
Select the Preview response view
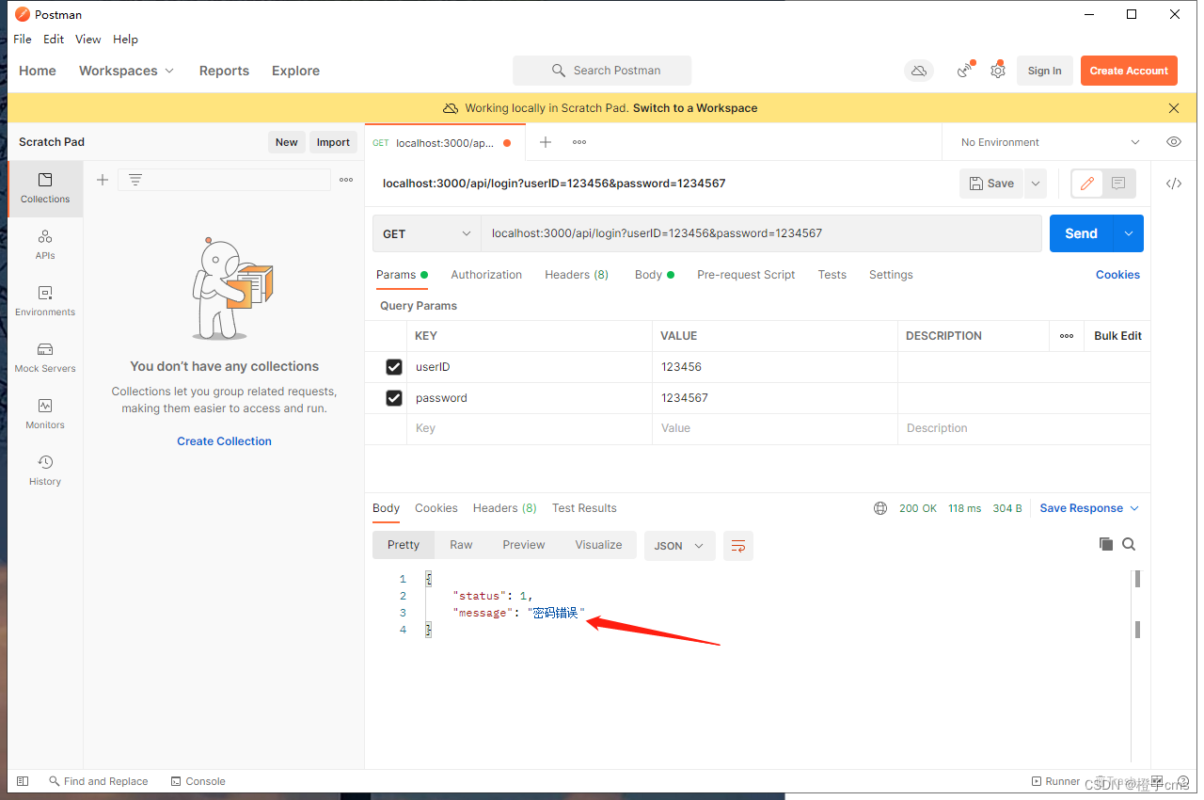pos(524,545)
